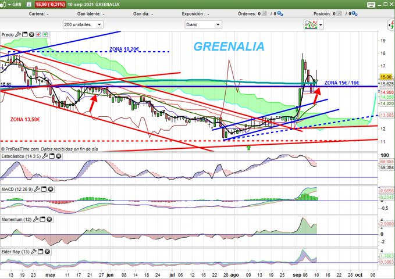Viewport: 395px width, 279px height.
Task: Click the Estocástico panel window icon
Action: [52, 156]
